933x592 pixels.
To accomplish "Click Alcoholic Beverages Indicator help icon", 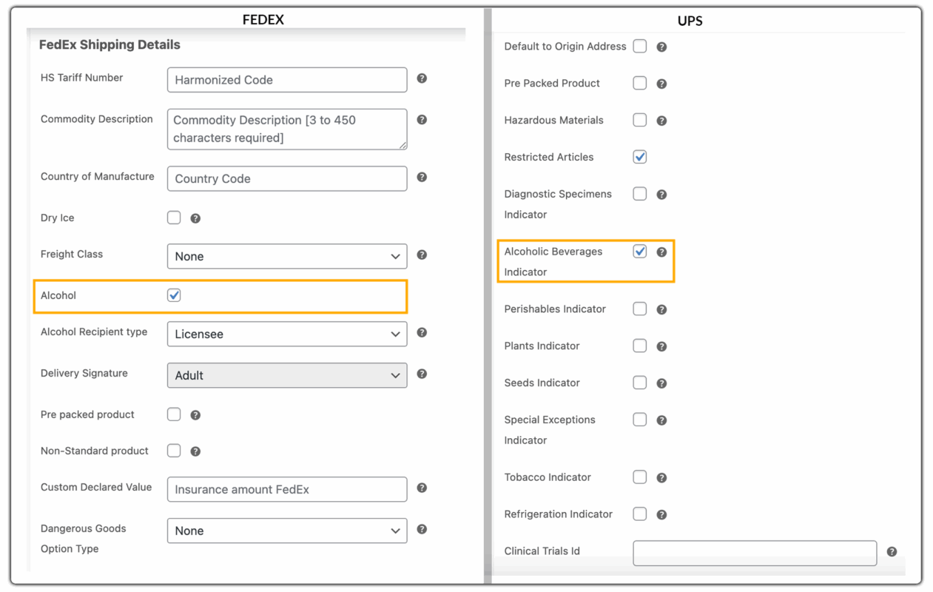I will 661,252.
